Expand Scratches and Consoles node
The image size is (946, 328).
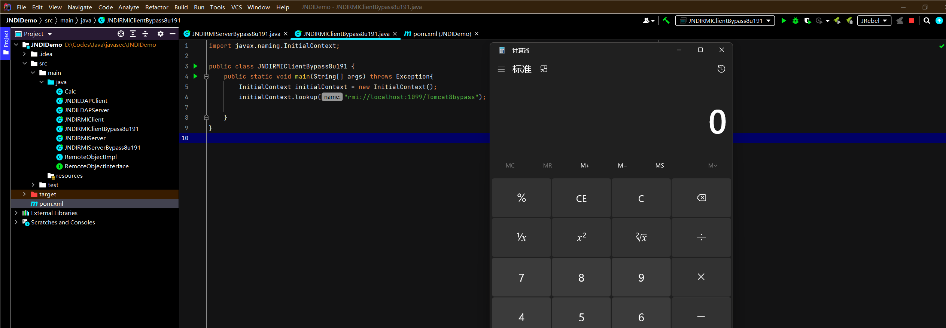tap(16, 222)
